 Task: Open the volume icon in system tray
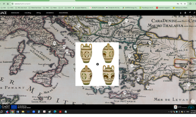184,112
